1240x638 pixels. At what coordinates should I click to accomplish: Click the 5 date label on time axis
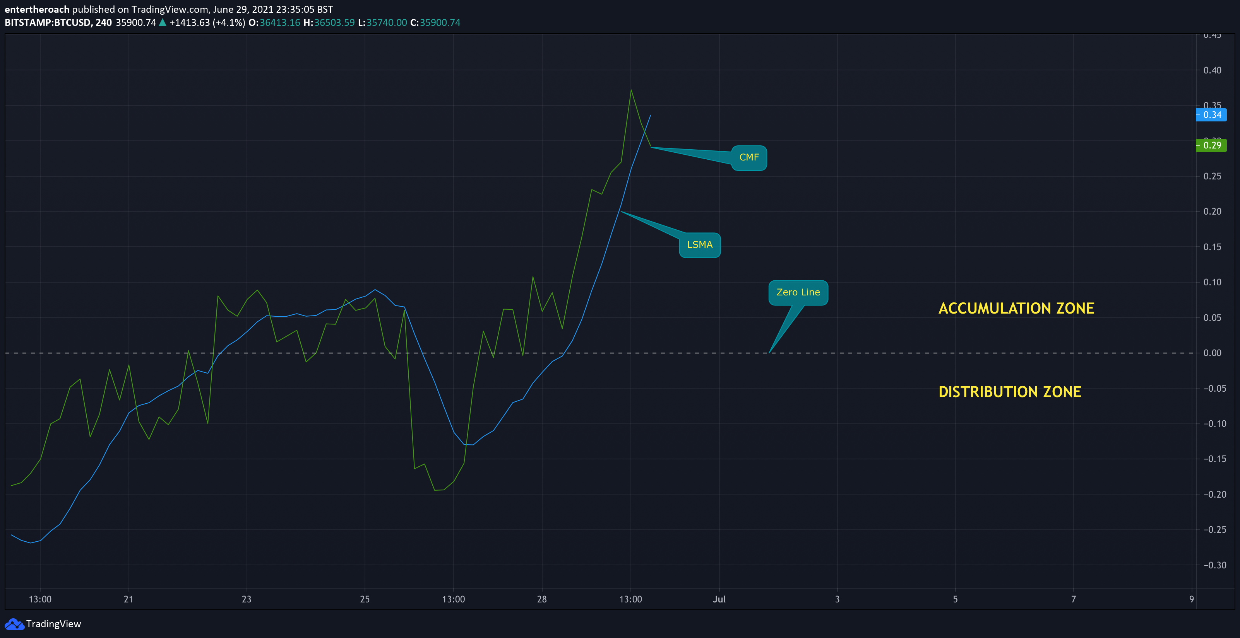pos(956,599)
